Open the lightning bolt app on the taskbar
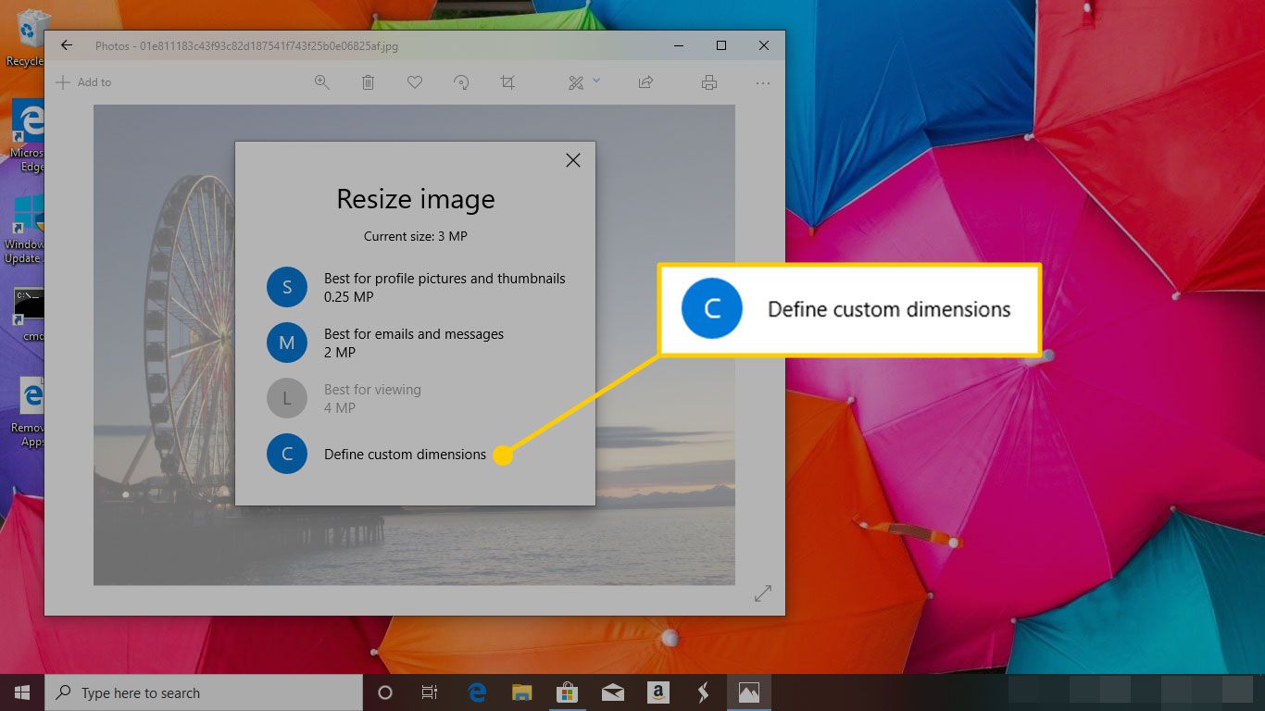The width and height of the screenshot is (1265, 711). tap(703, 692)
